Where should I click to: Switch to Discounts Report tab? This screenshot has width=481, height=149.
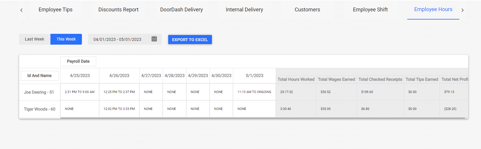click(118, 10)
